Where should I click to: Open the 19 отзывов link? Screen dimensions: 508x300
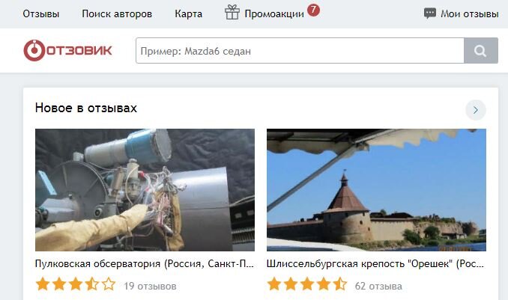(x=151, y=286)
